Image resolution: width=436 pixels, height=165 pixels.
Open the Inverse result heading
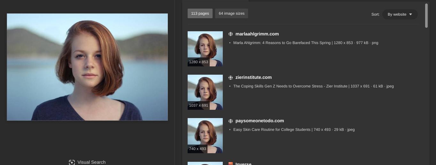click(x=243, y=164)
